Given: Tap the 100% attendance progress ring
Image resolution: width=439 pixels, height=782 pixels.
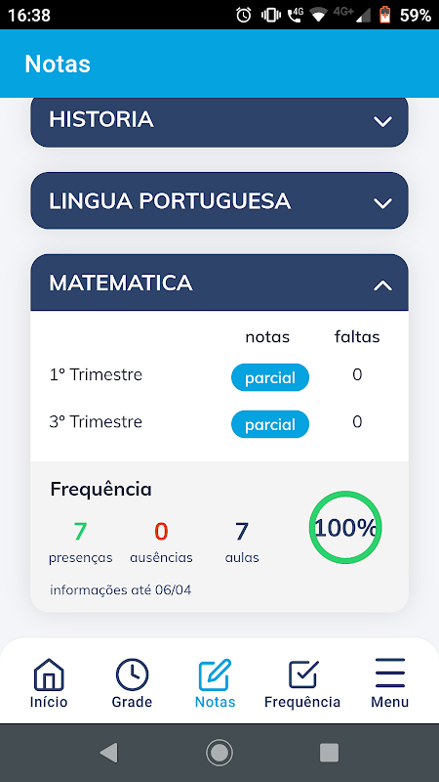Looking at the screenshot, I should 345,528.
